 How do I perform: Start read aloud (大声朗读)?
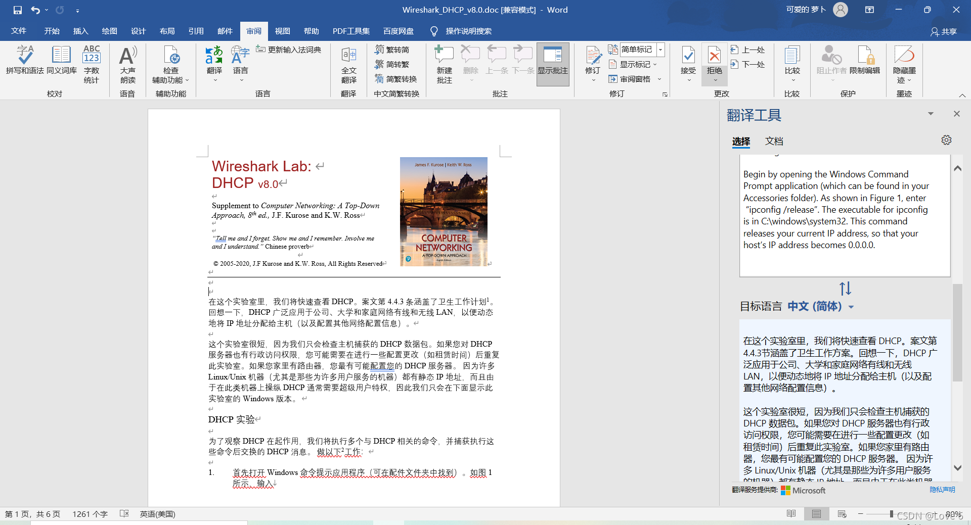127,65
